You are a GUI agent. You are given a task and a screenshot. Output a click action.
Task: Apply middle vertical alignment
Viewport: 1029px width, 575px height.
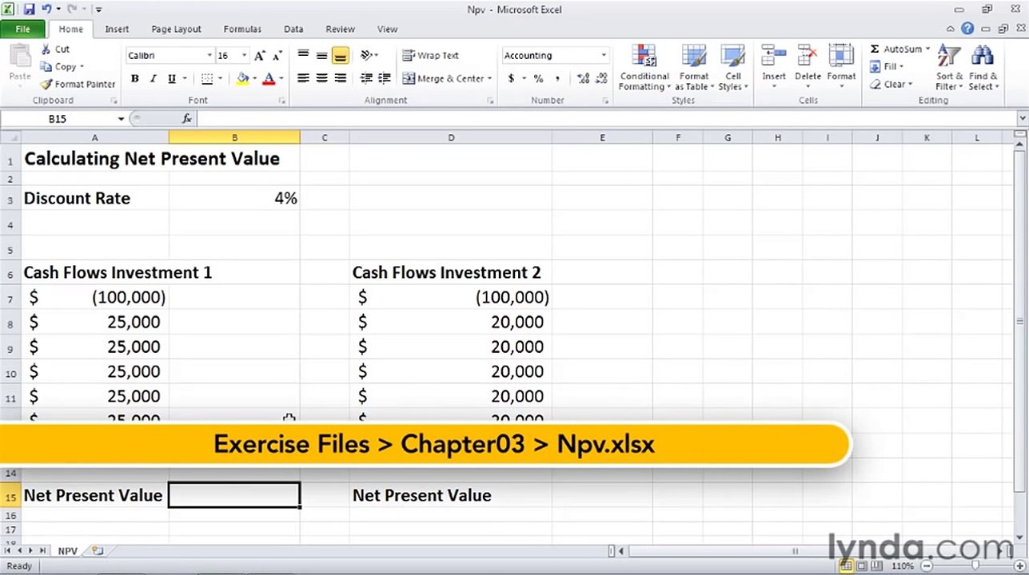point(321,55)
